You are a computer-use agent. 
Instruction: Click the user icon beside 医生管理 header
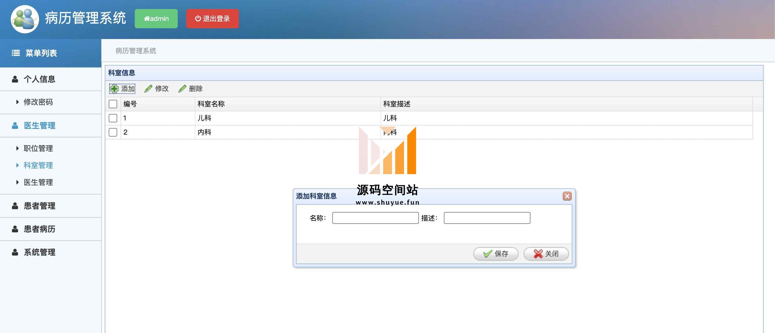[x=15, y=126]
